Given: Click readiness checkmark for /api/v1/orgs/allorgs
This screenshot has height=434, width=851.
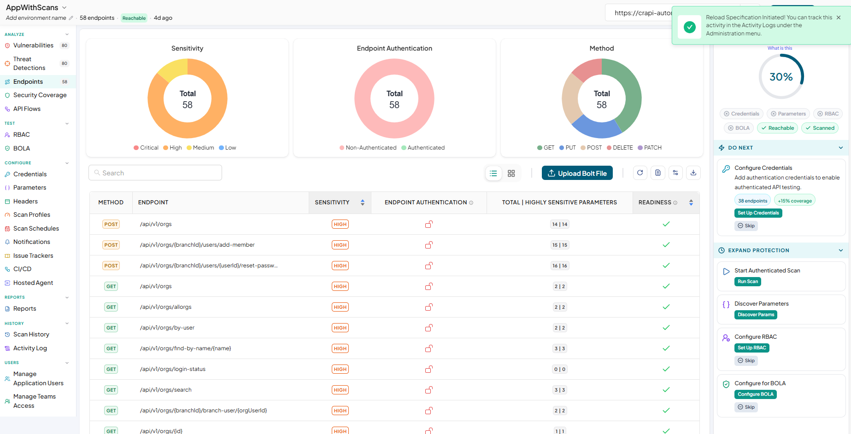Looking at the screenshot, I should (x=666, y=307).
